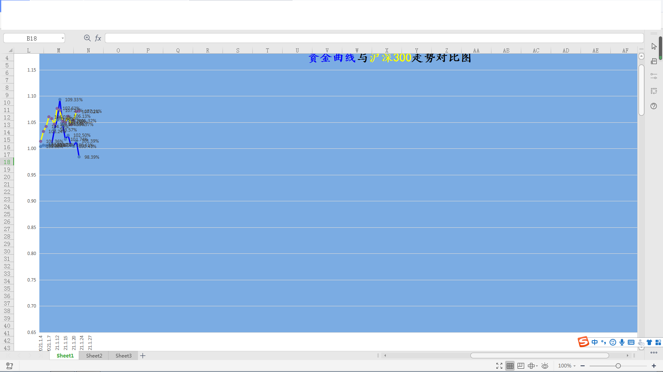Click the fx insert function icon
663x372 pixels.
(x=98, y=38)
